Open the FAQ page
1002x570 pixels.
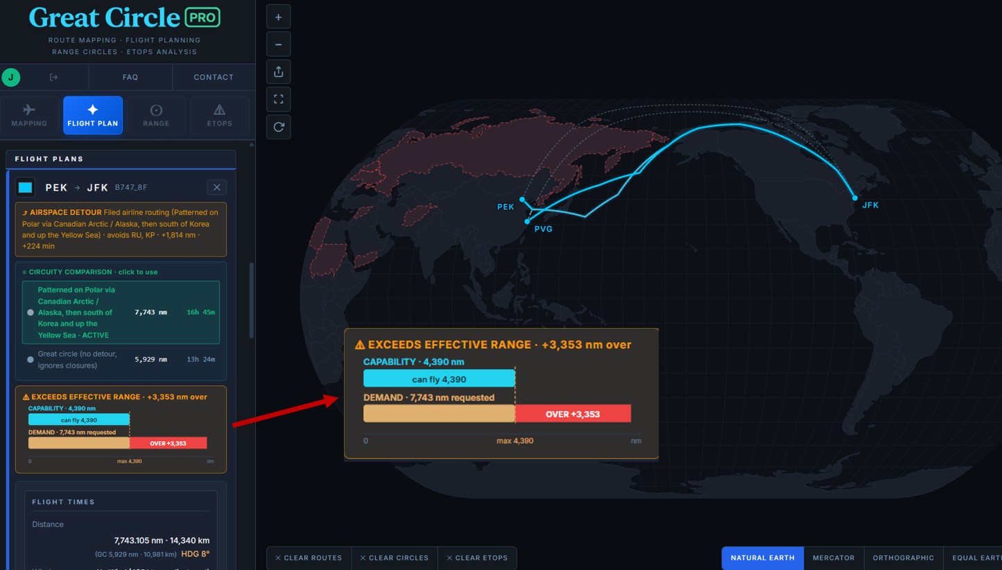tap(130, 78)
